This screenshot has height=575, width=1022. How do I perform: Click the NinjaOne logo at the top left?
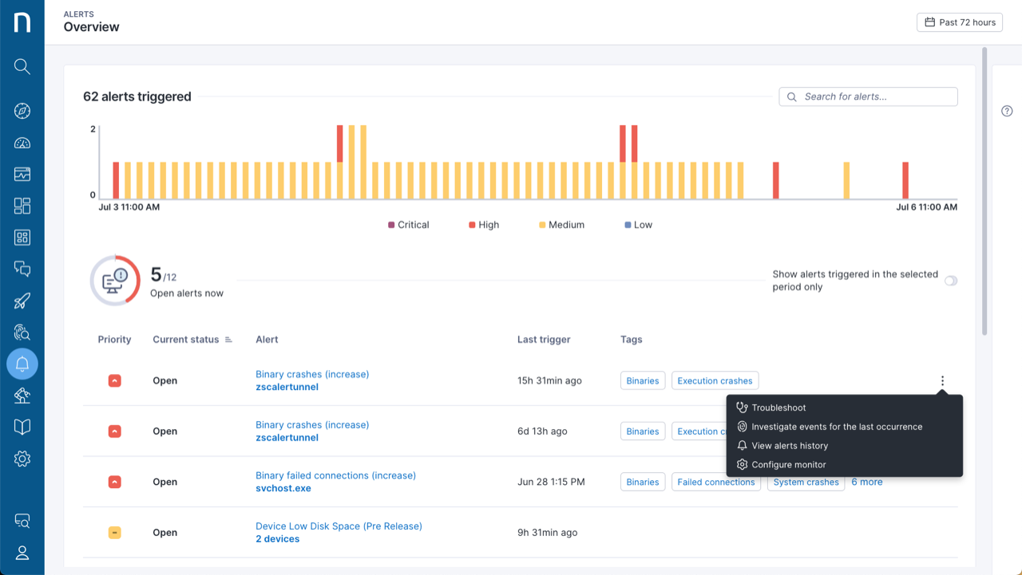click(22, 22)
